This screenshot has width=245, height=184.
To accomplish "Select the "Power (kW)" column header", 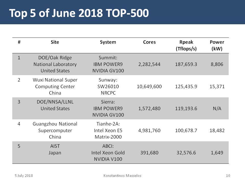I will coord(217,45).
